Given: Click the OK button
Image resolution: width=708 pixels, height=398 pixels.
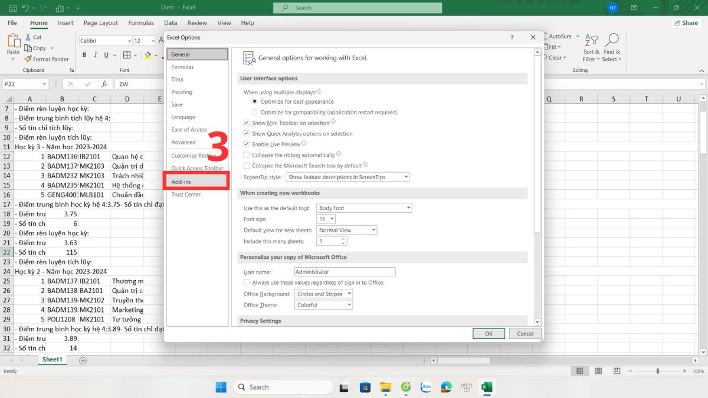Looking at the screenshot, I should coord(489,333).
